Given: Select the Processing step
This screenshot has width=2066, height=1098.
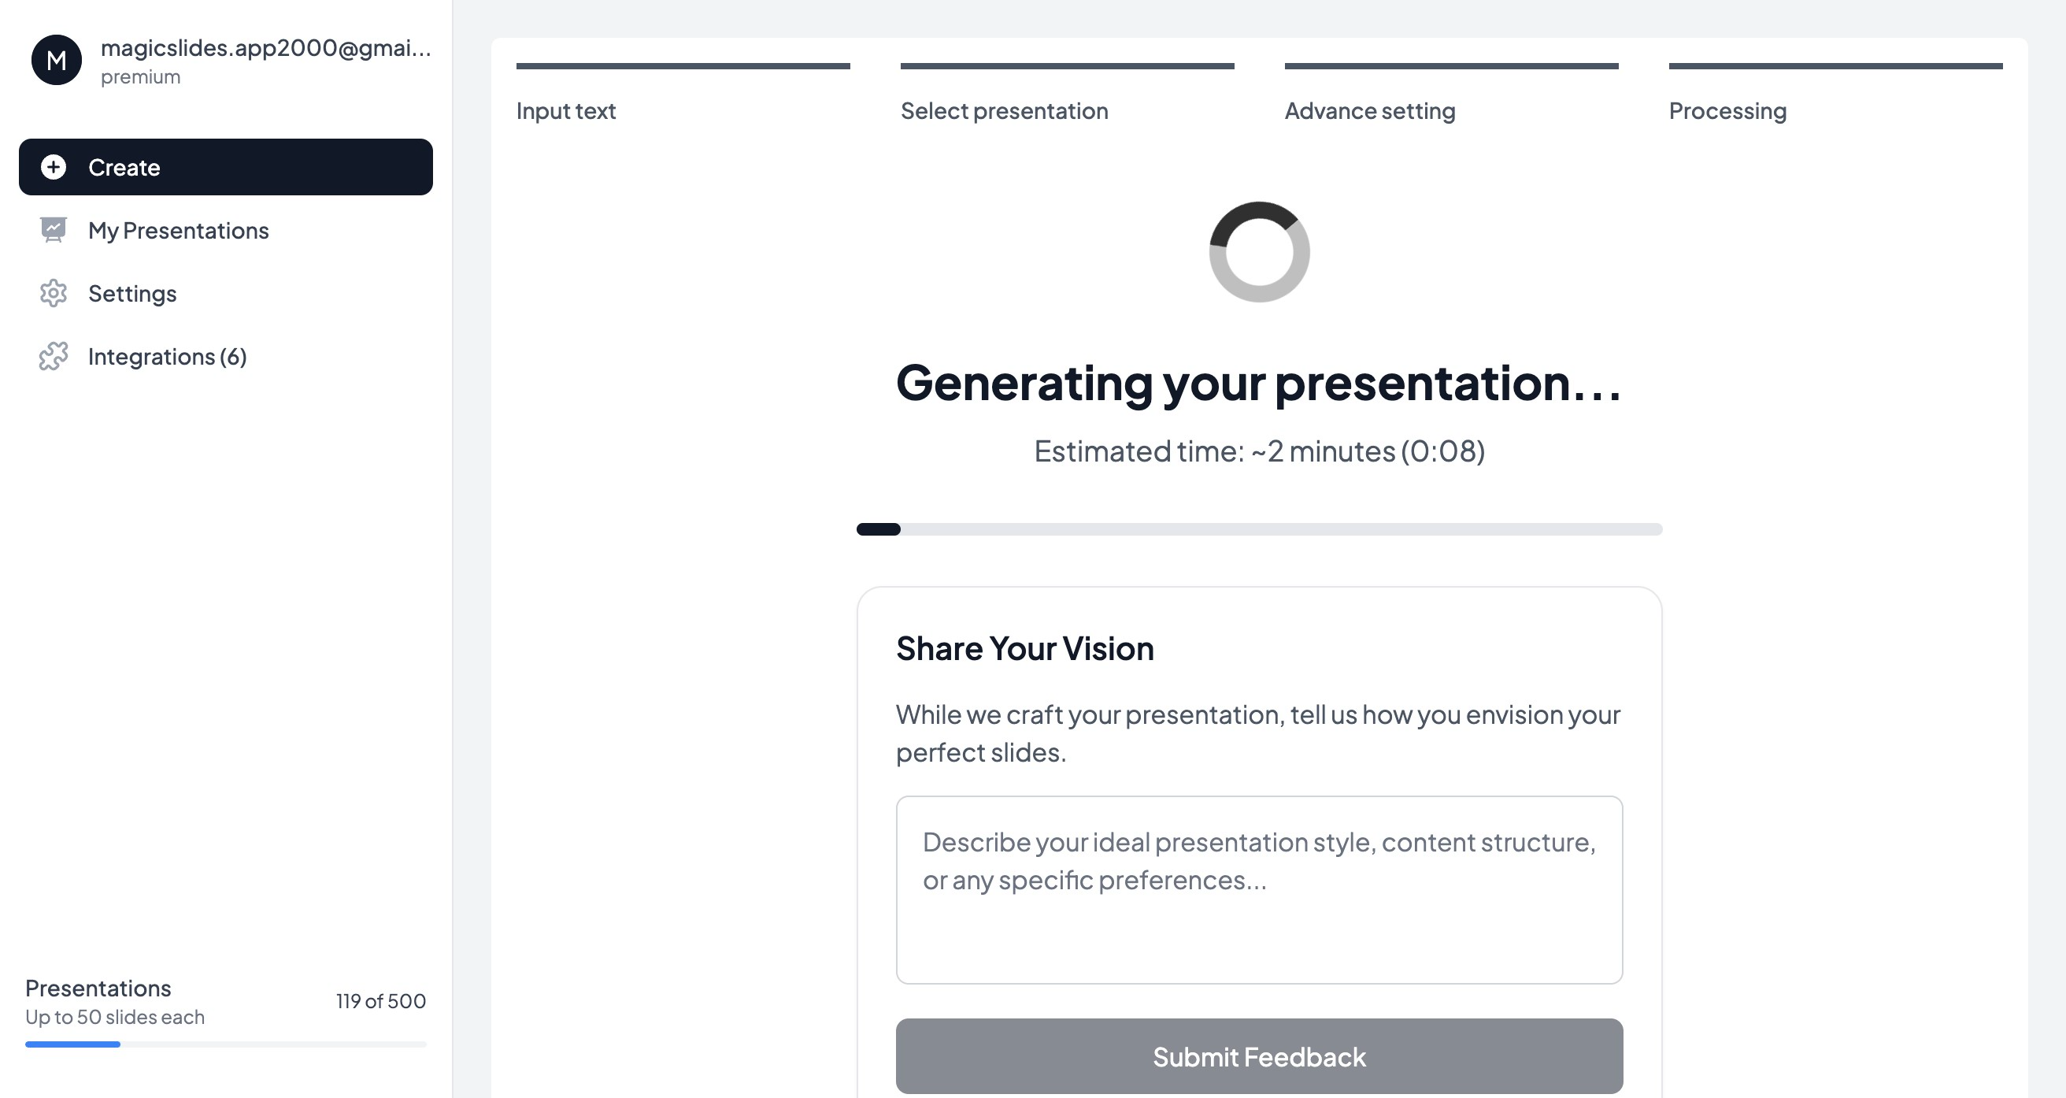Looking at the screenshot, I should tap(1727, 111).
